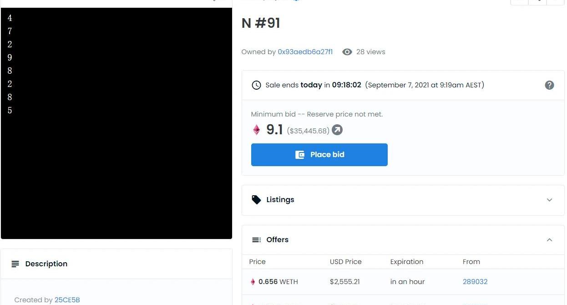This screenshot has height=305, width=567.
Task: Open offer sender 289032 profile link
Action: tap(475, 282)
